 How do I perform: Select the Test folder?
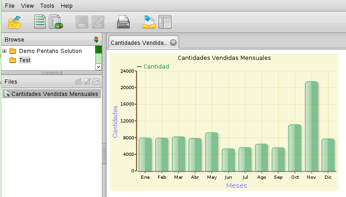coord(25,60)
